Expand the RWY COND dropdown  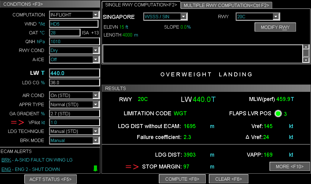coord(96,50)
